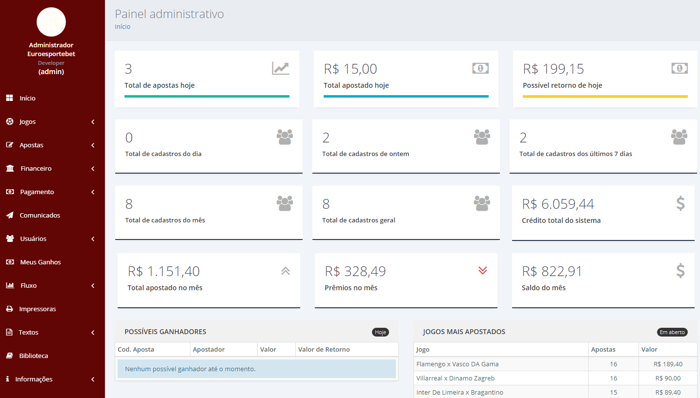The image size is (700, 398).
Task: Click the banknote icon on Total apostado hoje
Action: [480, 68]
